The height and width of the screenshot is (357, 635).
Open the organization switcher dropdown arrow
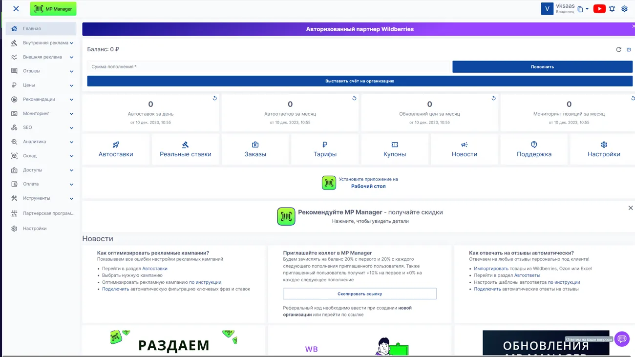pos(587,9)
